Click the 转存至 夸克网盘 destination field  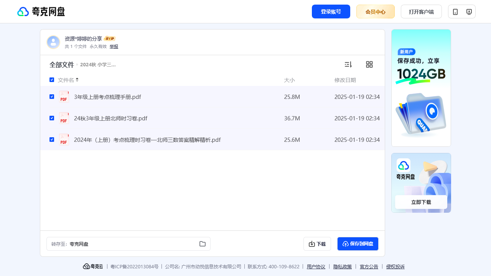(129, 244)
